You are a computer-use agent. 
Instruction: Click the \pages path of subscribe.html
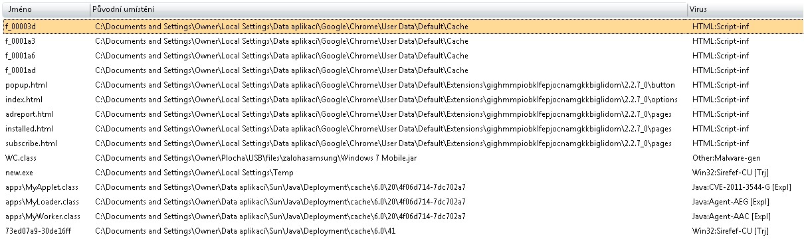click(x=383, y=143)
